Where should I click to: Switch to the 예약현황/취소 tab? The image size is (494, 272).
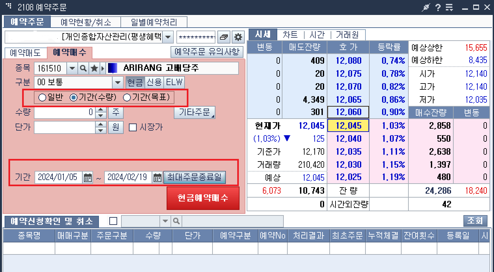(86, 21)
